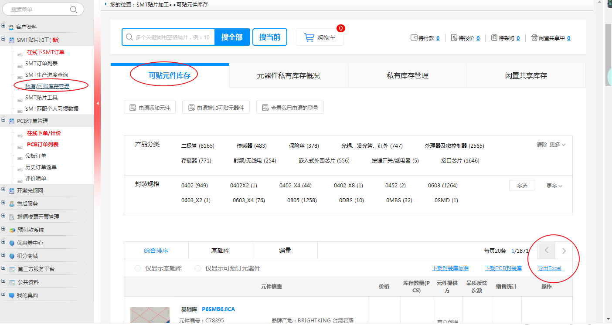Click the 待采购 clipboard icon
This screenshot has width=612, height=325.
tap(494, 38)
